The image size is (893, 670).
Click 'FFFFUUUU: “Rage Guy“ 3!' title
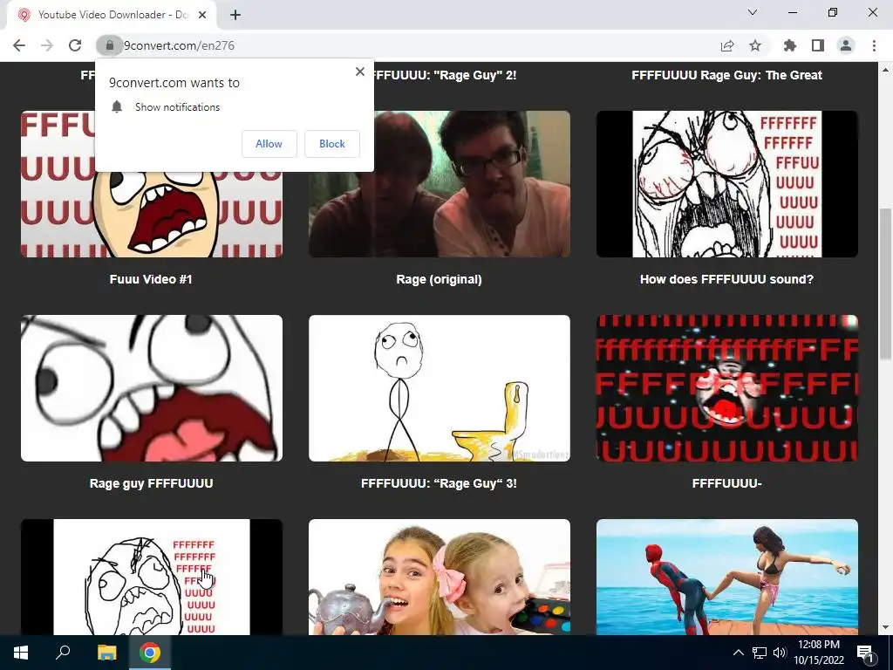[x=440, y=483]
